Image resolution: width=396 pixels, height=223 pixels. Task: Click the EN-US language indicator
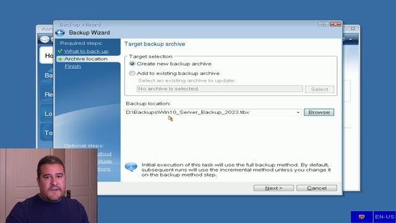(384, 217)
